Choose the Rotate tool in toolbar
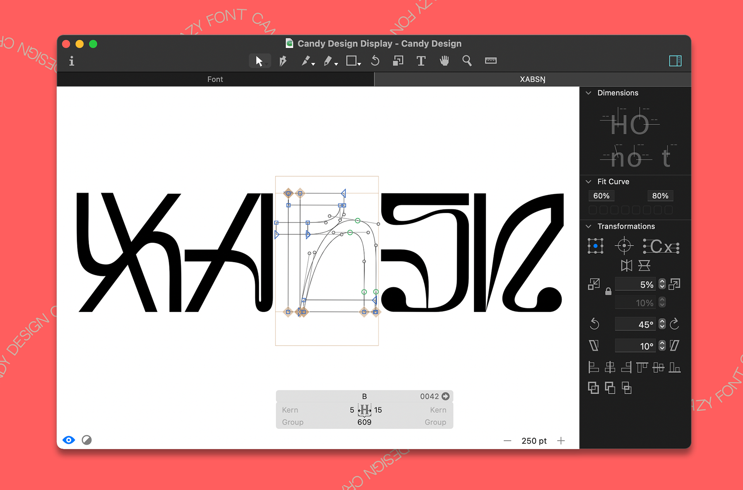Image resolution: width=743 pixels, height=490 pixels. pos(375,60)
